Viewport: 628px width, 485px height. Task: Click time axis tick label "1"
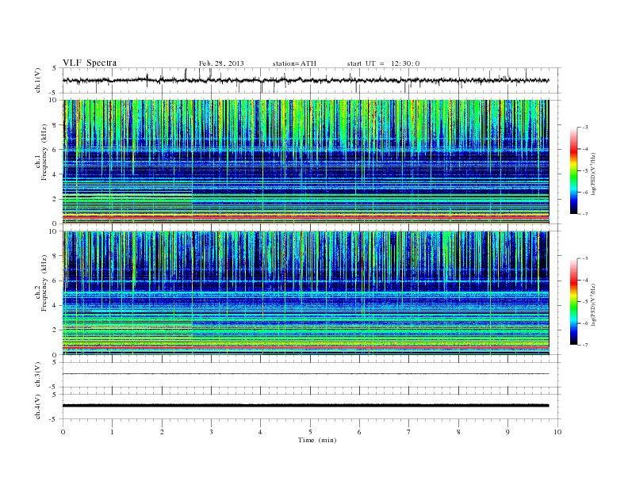[112, 432]
